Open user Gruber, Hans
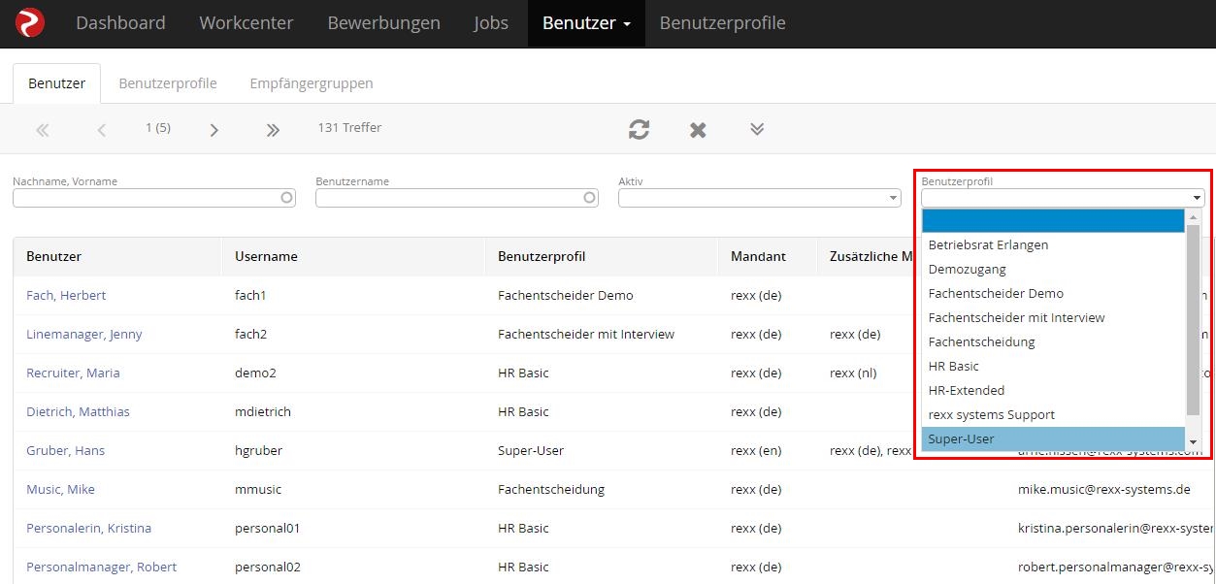Image resolution: width=1216 pixels, height=584 pixels. coord(65,450)
